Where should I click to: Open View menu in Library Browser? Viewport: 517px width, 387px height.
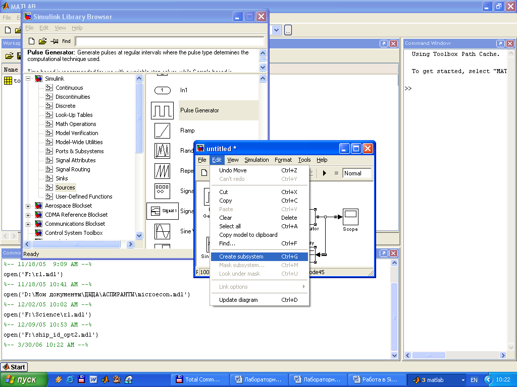click(x=60, y=28)
